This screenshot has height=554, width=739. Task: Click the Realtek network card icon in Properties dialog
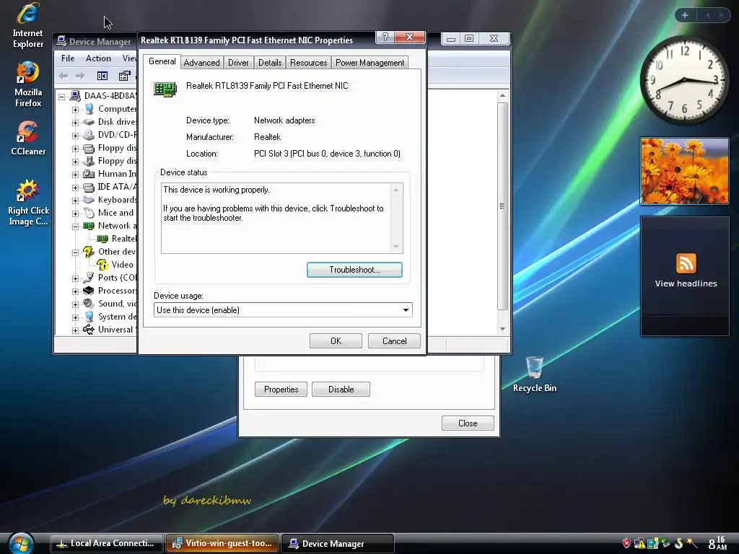pyautogui.click(x=165, y=89)
